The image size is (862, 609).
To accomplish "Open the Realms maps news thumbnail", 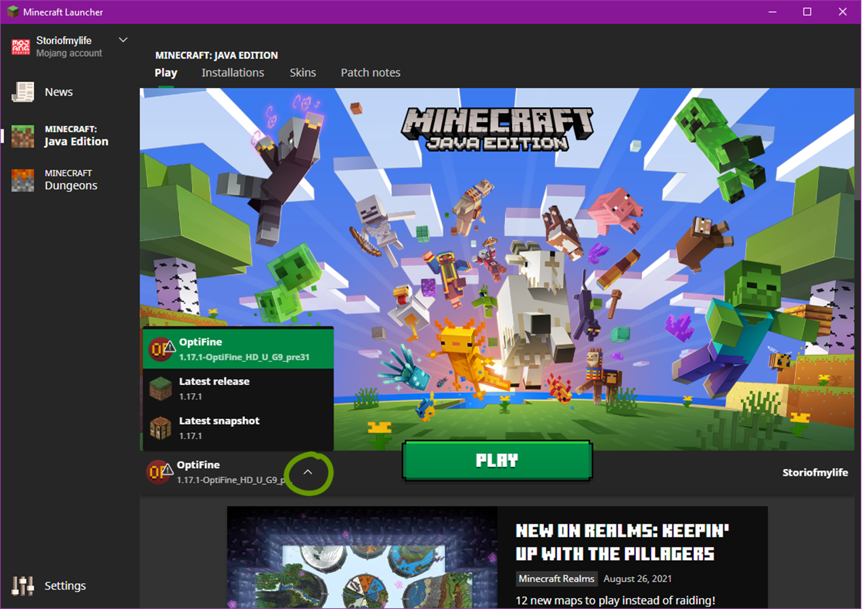I will coord(362,558).
